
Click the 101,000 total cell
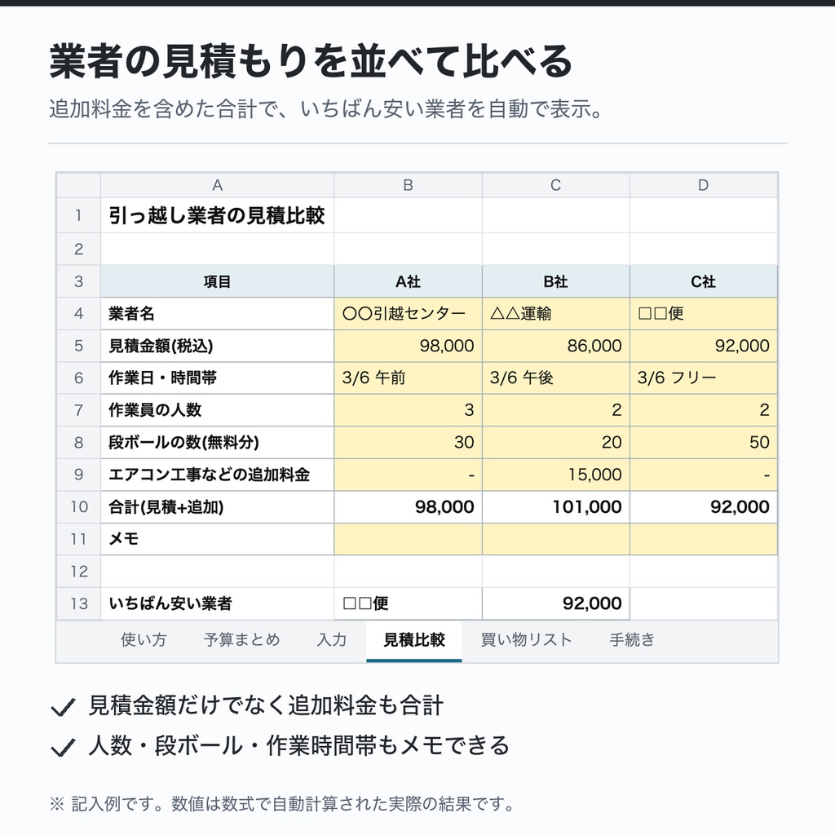[x=555, y=507]
